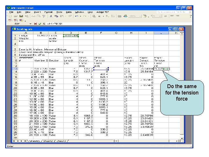Open Print Preview from the toolbar

[39, 16]
